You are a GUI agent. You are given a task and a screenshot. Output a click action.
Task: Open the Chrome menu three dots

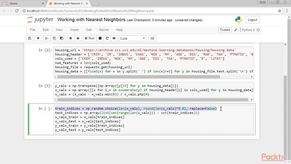pos(287,11)
